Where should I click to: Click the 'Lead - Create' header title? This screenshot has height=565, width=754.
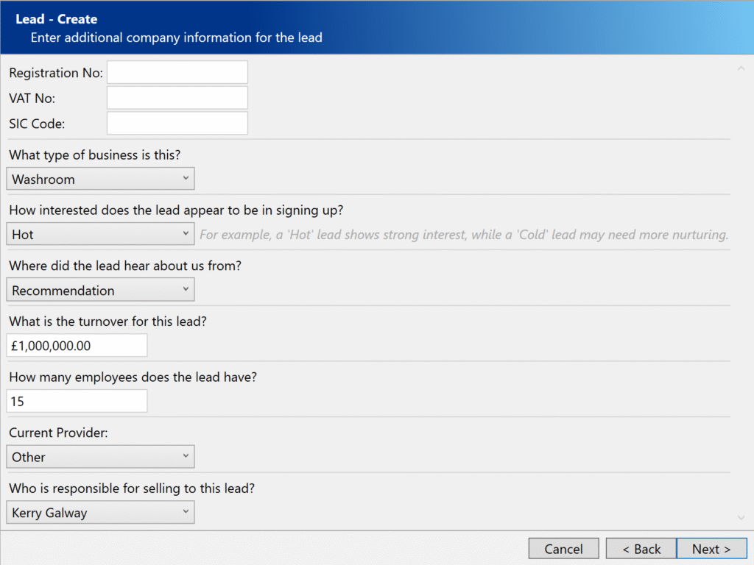57,19
